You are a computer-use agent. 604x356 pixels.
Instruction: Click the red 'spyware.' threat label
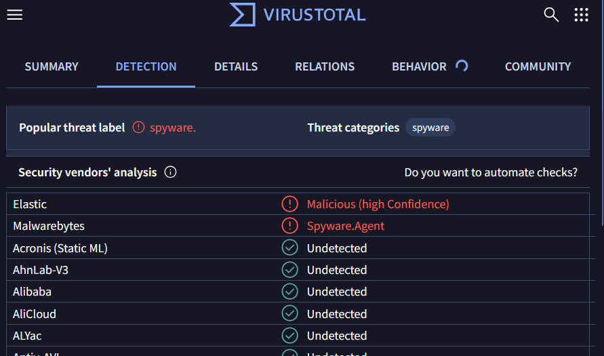coord(173,127)
